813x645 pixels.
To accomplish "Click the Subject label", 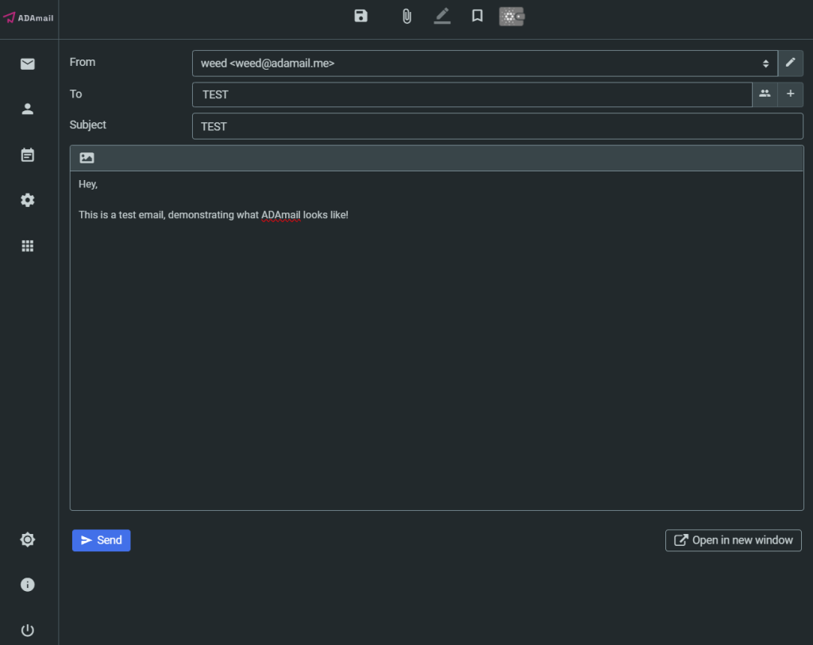I will point(87,125).
